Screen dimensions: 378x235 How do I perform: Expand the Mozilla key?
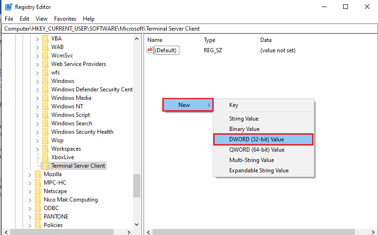30,175
